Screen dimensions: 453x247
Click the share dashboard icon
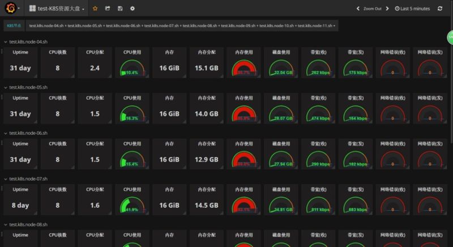click(108, 8)
